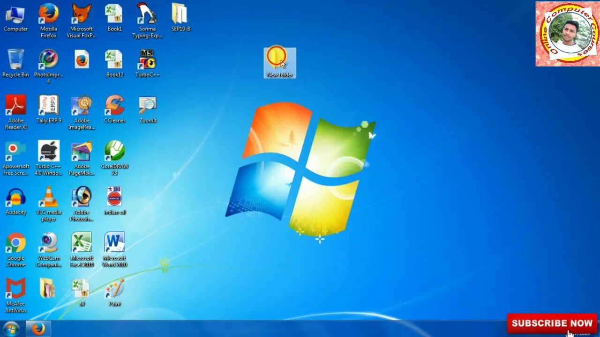Select the Excel file named all
Image resolution: width=600 pixels, height=337 pixels.
[81, 293]
